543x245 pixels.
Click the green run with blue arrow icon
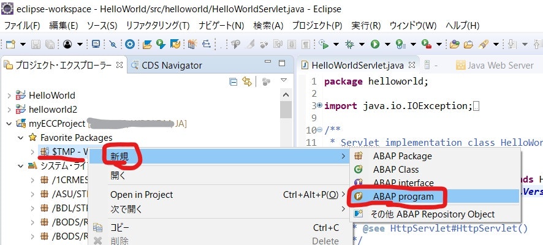pyautogui.click(x=161, y=44)
